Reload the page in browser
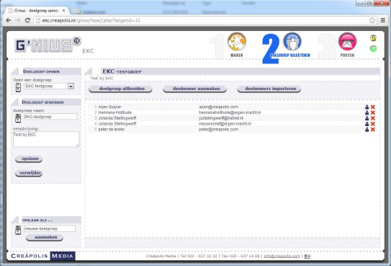This screenshot has height=266, width=391. click(27, 20)
